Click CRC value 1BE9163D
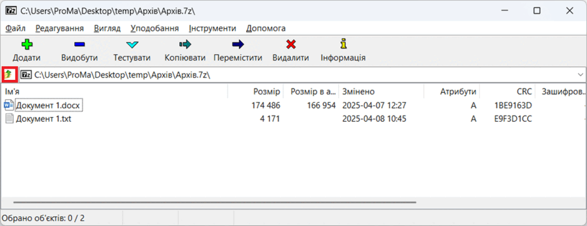Image resolution: width=587 pixels, height=226 pixels. (513, 106)
